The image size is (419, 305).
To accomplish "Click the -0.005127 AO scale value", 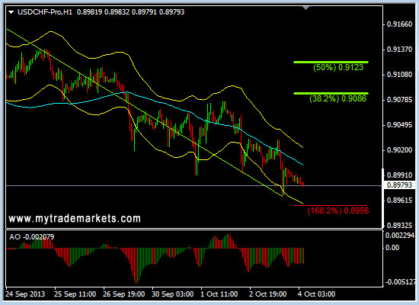I will tap(400, 281).
